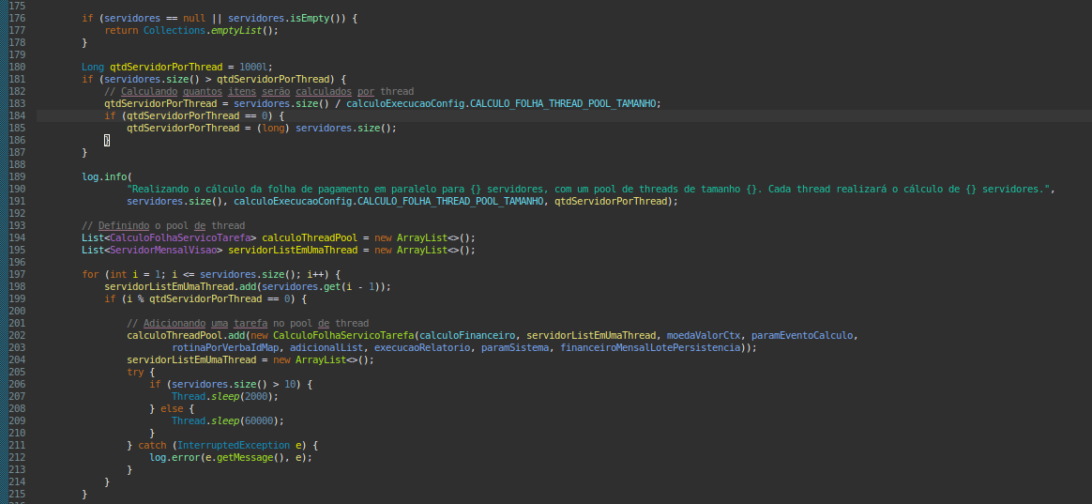Click line number 197 in the gutter
1092x504 pixels.
coord(16,274)
